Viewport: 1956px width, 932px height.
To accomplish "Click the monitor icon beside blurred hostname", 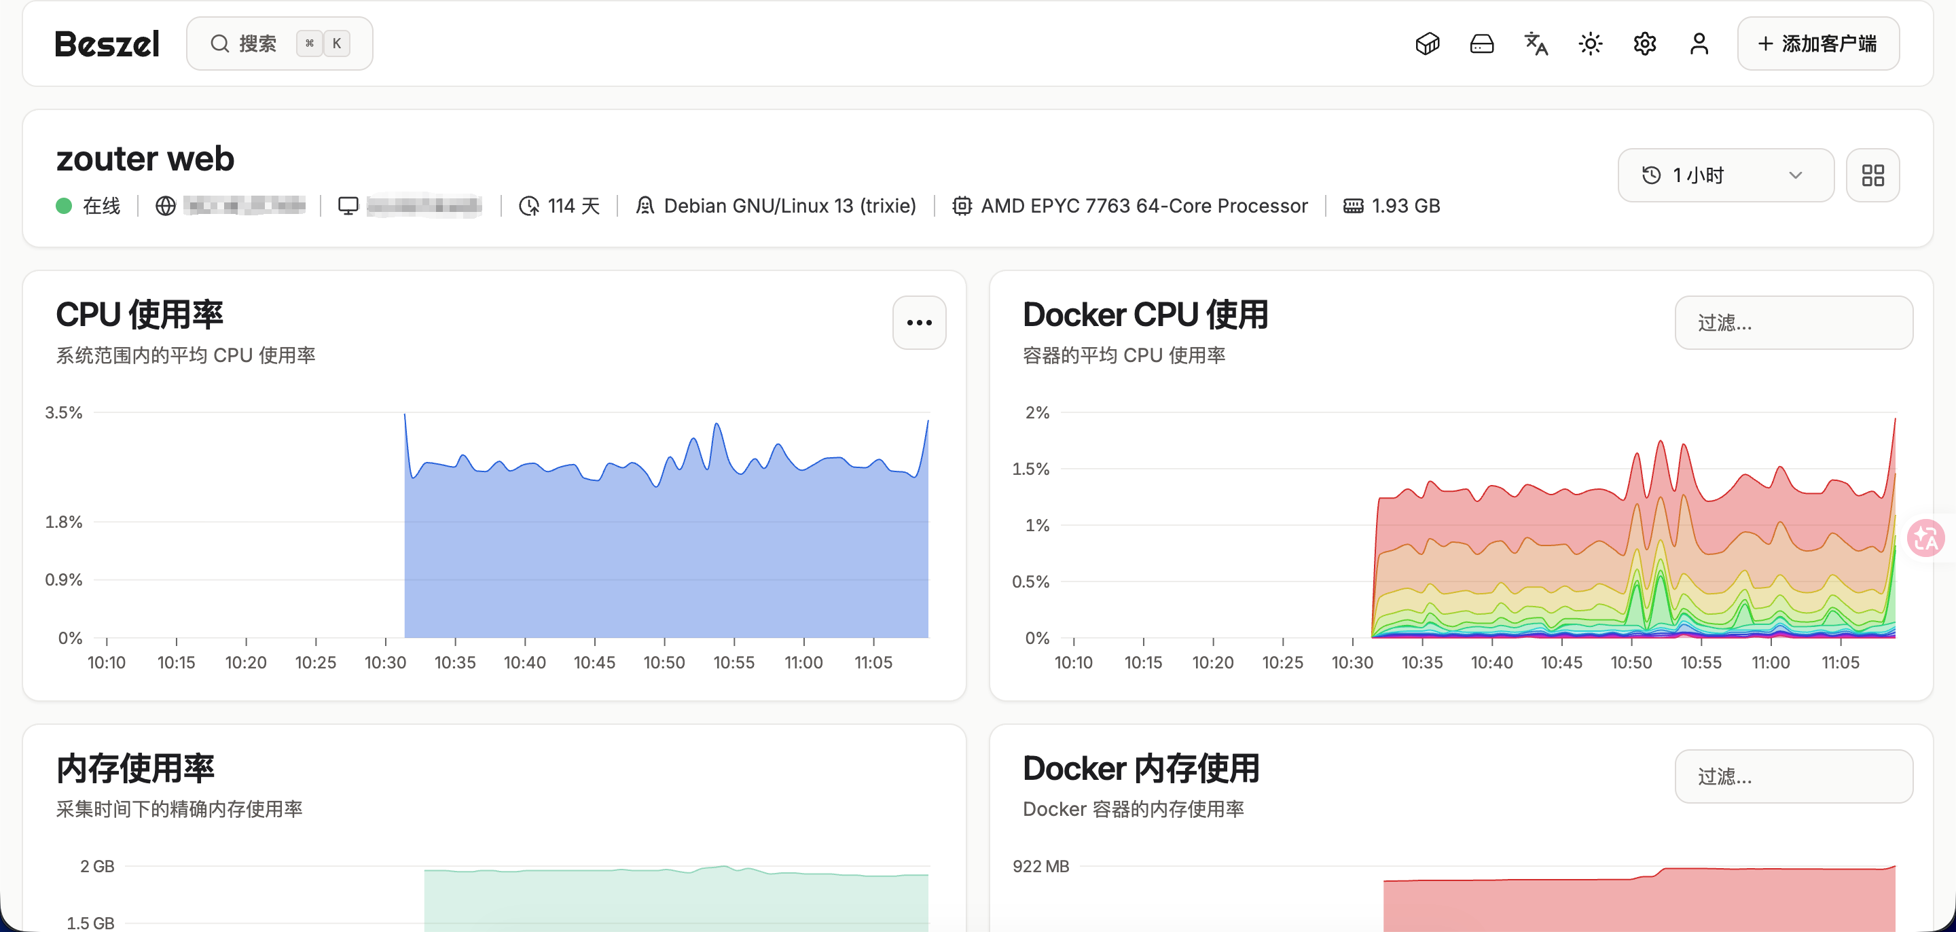I will tap(348, 206).
